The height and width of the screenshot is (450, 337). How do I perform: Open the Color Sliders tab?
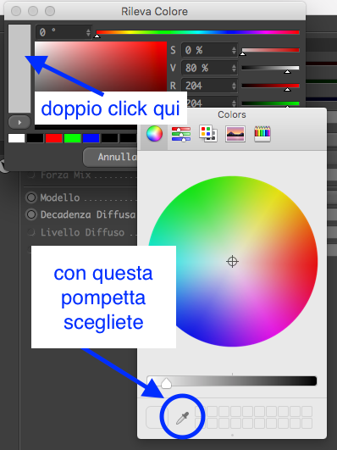181,134
